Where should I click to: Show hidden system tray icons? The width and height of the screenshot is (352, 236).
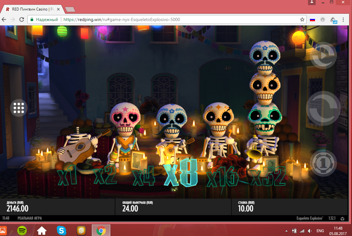(x=286, y=231)
